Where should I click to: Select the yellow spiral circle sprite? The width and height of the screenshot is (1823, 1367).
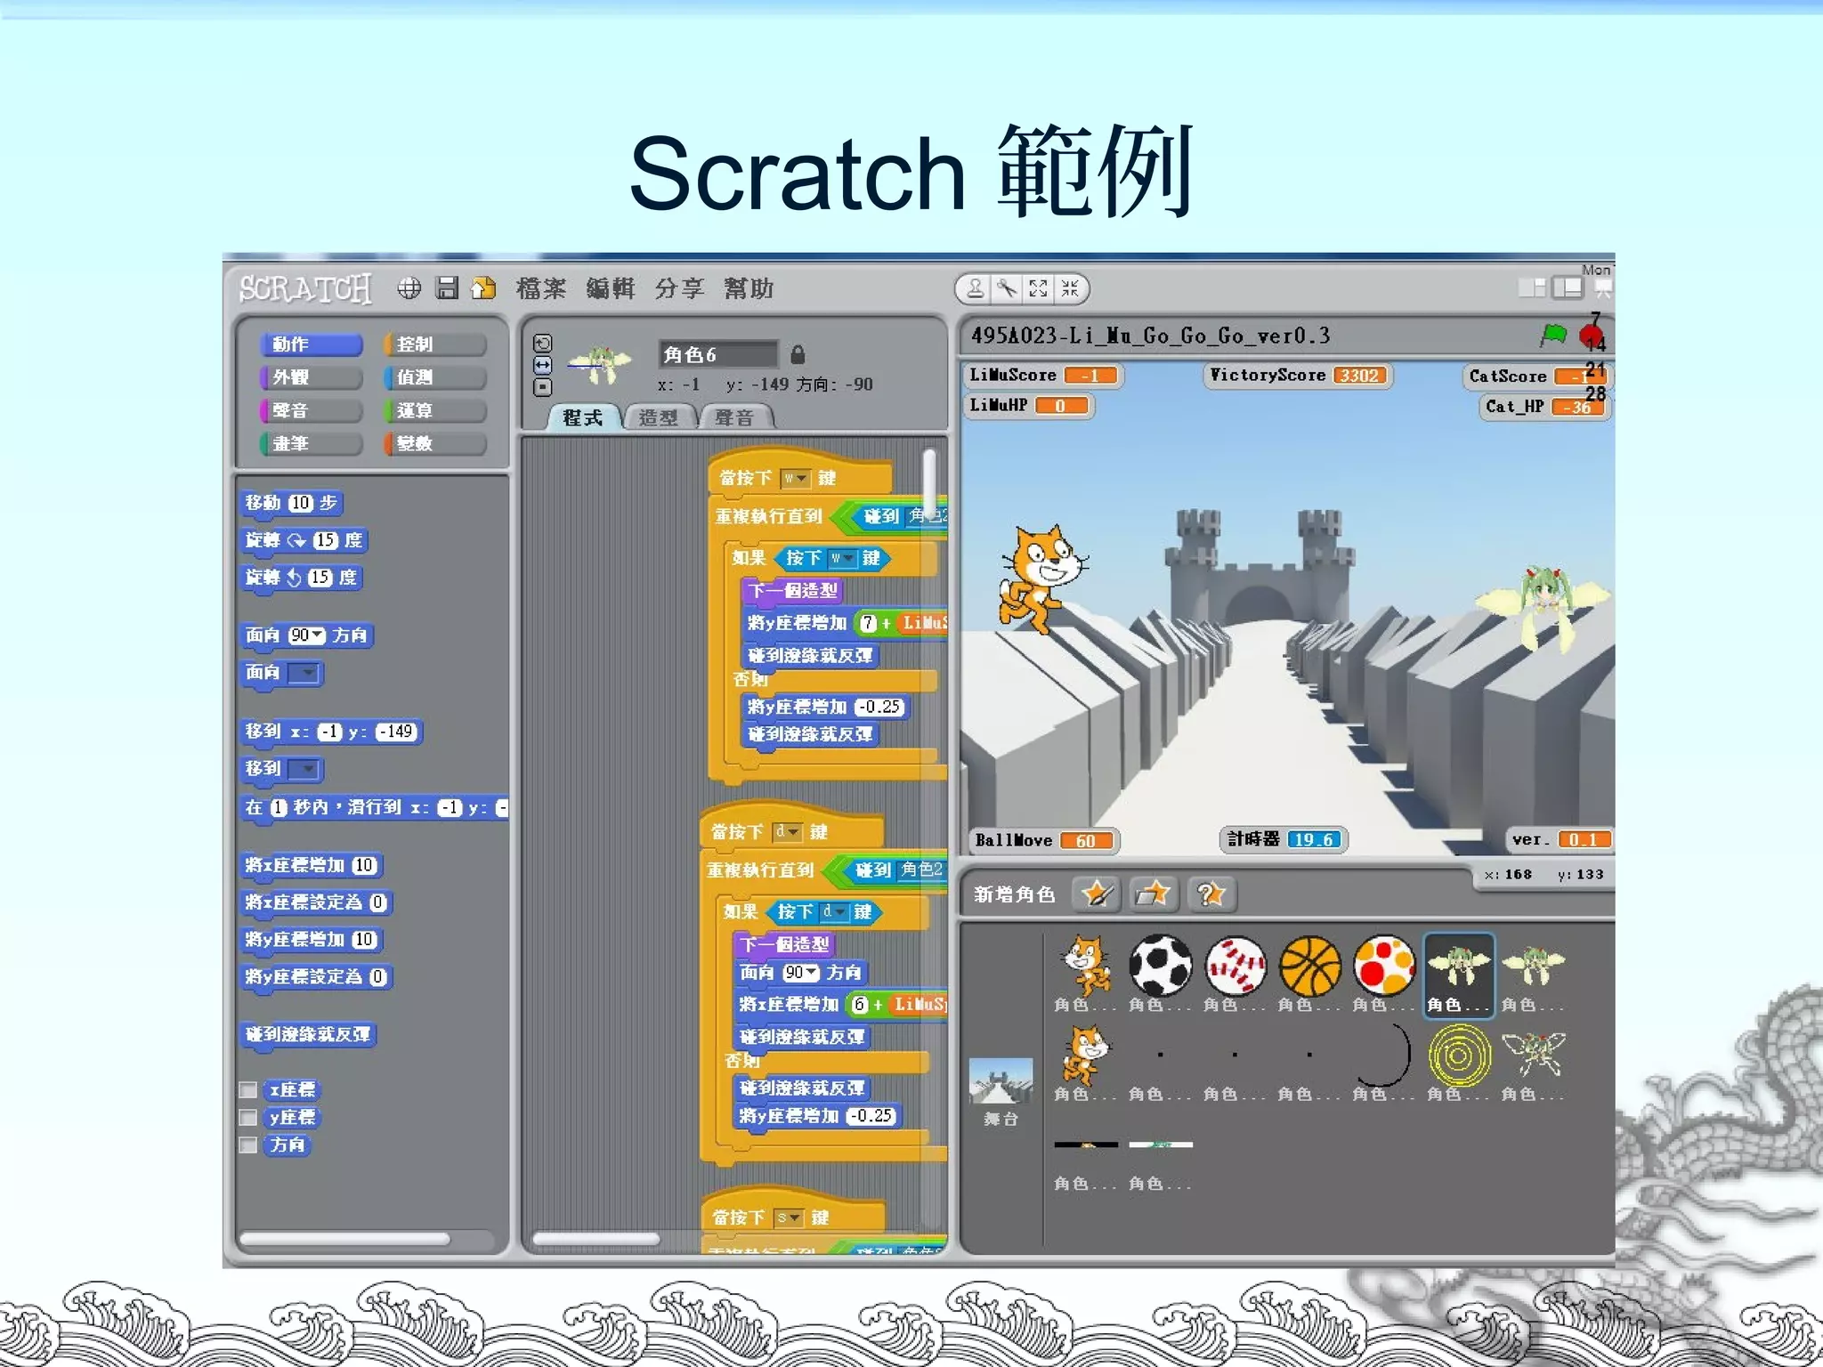(1459, 1056)
